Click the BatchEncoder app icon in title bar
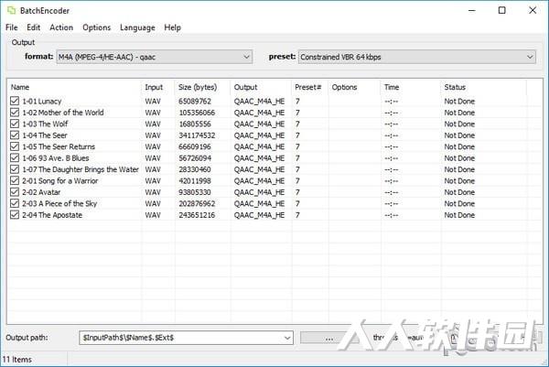The image size is (549, 367). (11, 10)
